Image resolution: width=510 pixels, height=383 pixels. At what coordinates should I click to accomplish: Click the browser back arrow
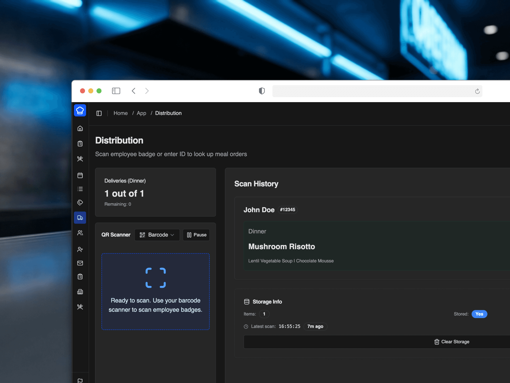click(x=134, y=91)
